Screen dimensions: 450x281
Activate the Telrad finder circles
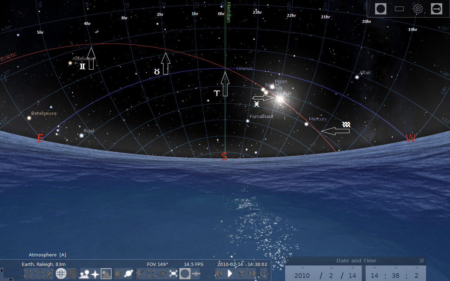click(x=418, y=8)
